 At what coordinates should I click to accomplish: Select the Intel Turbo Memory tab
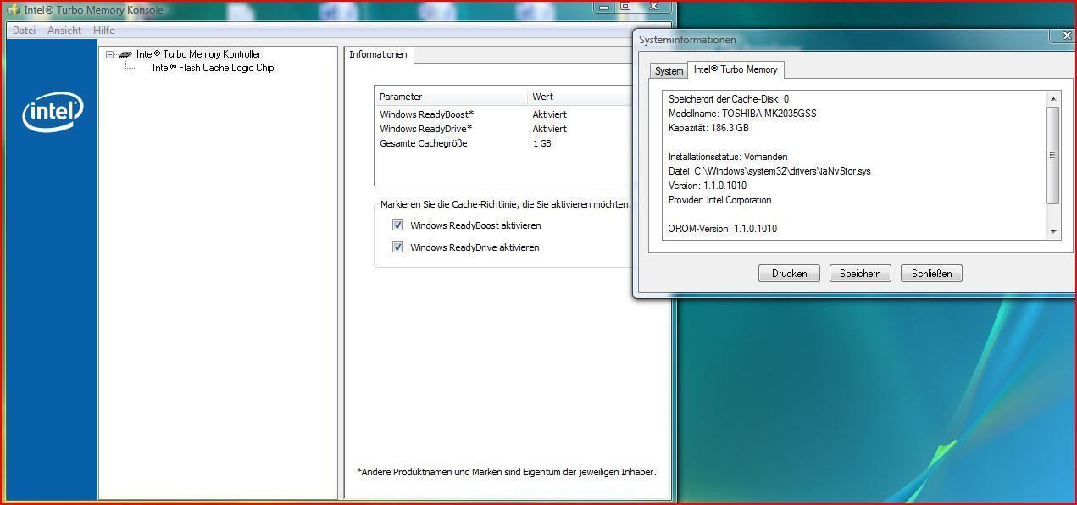(x=736, y=69)
